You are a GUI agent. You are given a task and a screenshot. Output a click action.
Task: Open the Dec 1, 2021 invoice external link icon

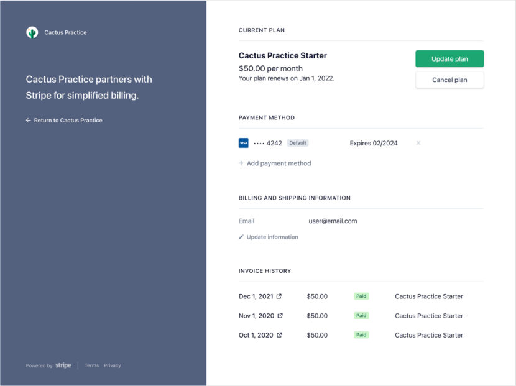(x=279, y=296)
